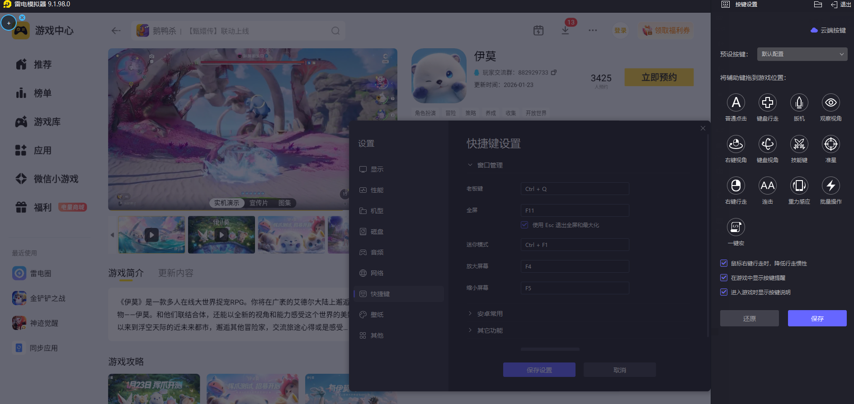Click the 取消 button in settings
Image resolution: width=854 pixels, height=404 pixels.
(x=620, y=370)
